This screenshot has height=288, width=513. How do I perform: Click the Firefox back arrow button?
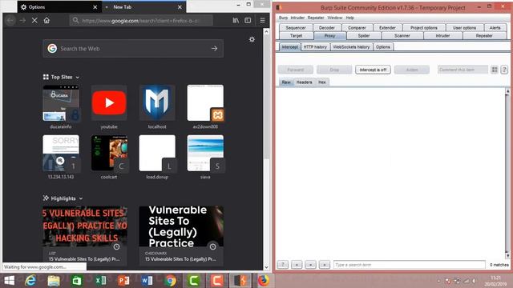pos(10,20)
